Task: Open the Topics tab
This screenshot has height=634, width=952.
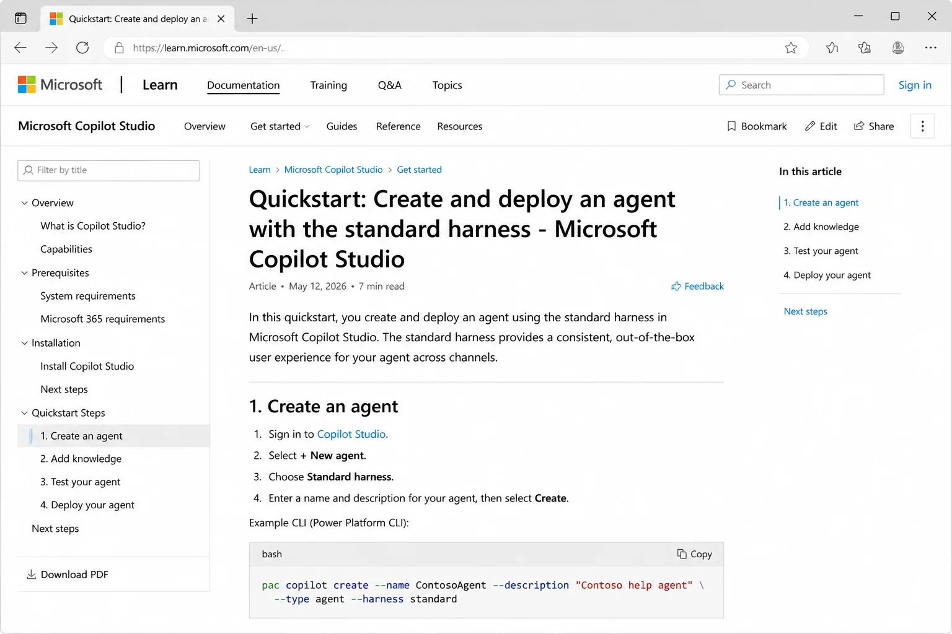Action: 447,85
